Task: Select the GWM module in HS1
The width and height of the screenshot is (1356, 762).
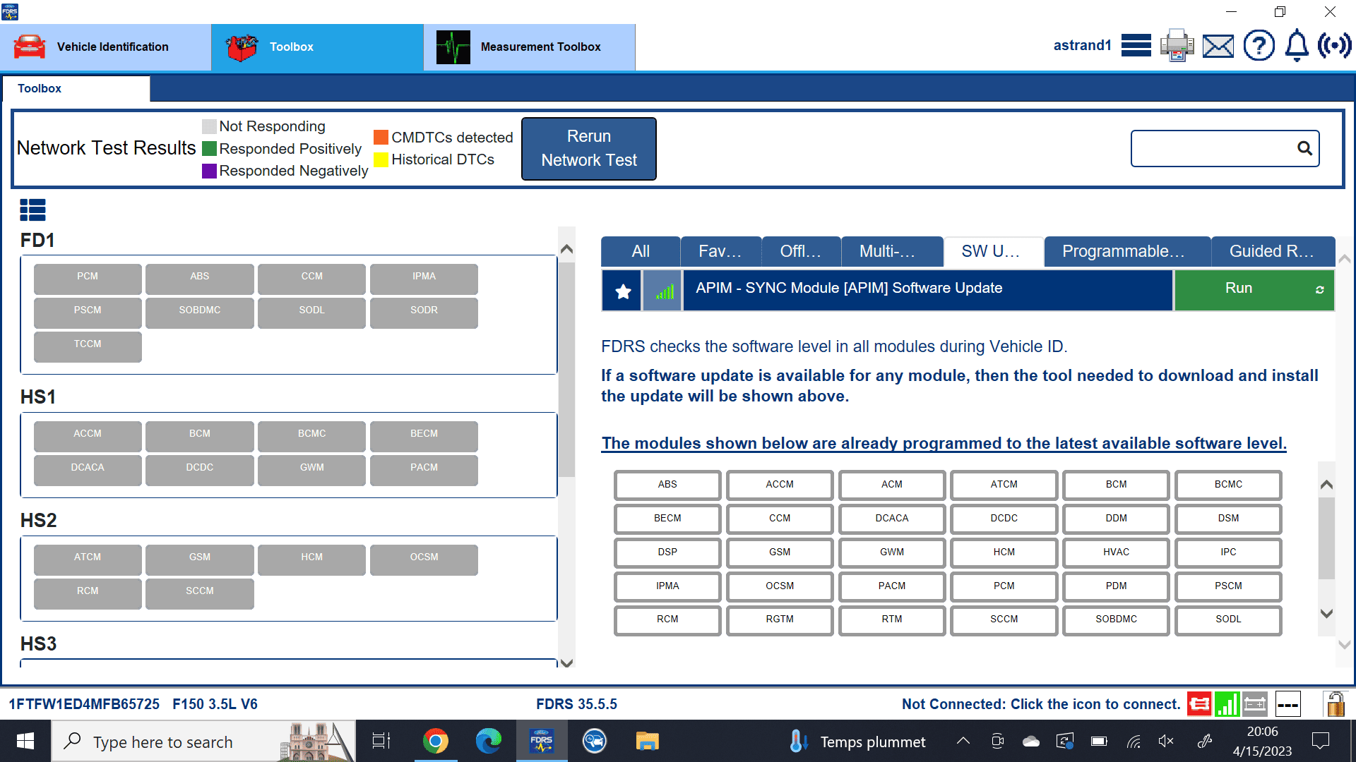Action: (312, 470)
